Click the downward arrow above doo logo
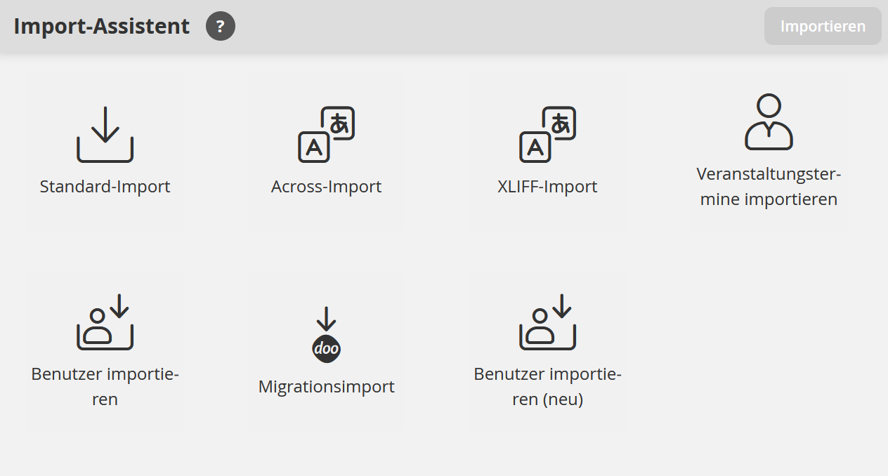This screenshot has height=476, width=888. click(x=326, y=319)
